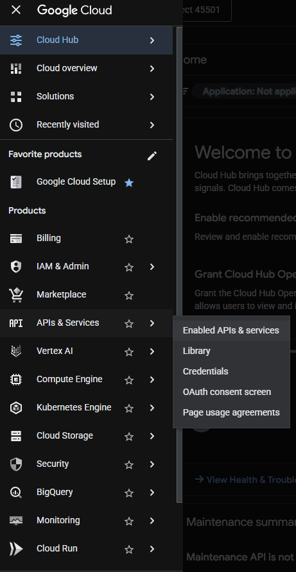
Task: Expand the APIs & Services submenu chevron
Action: (152, 324)
